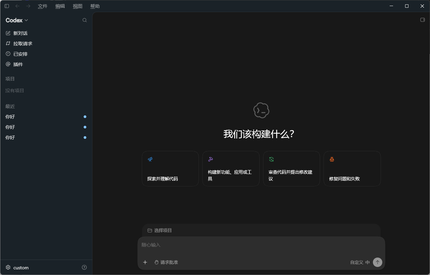Open the 中 reasoning effort selector
430x275 pixels.
point(368,262)
